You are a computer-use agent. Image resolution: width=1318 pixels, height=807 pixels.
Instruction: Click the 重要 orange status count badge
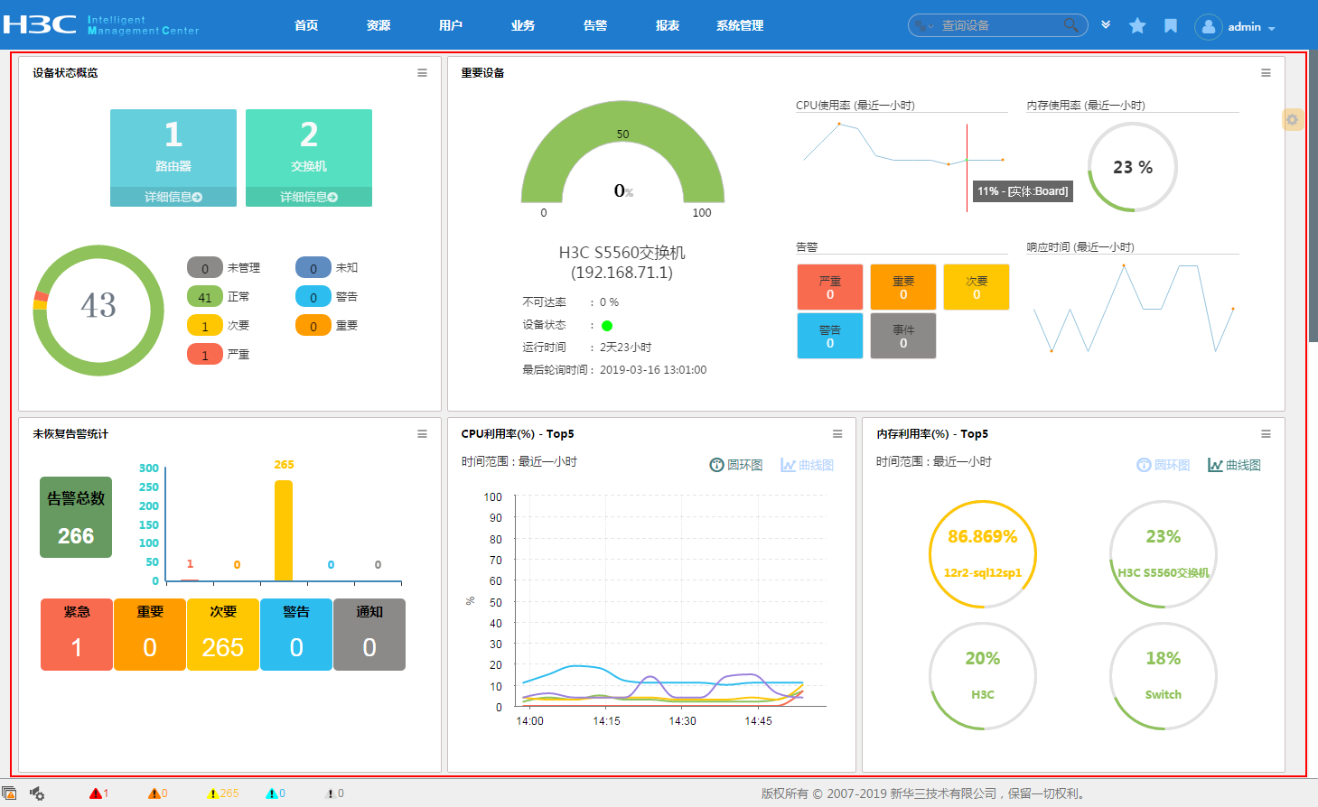tap(313, 326)
